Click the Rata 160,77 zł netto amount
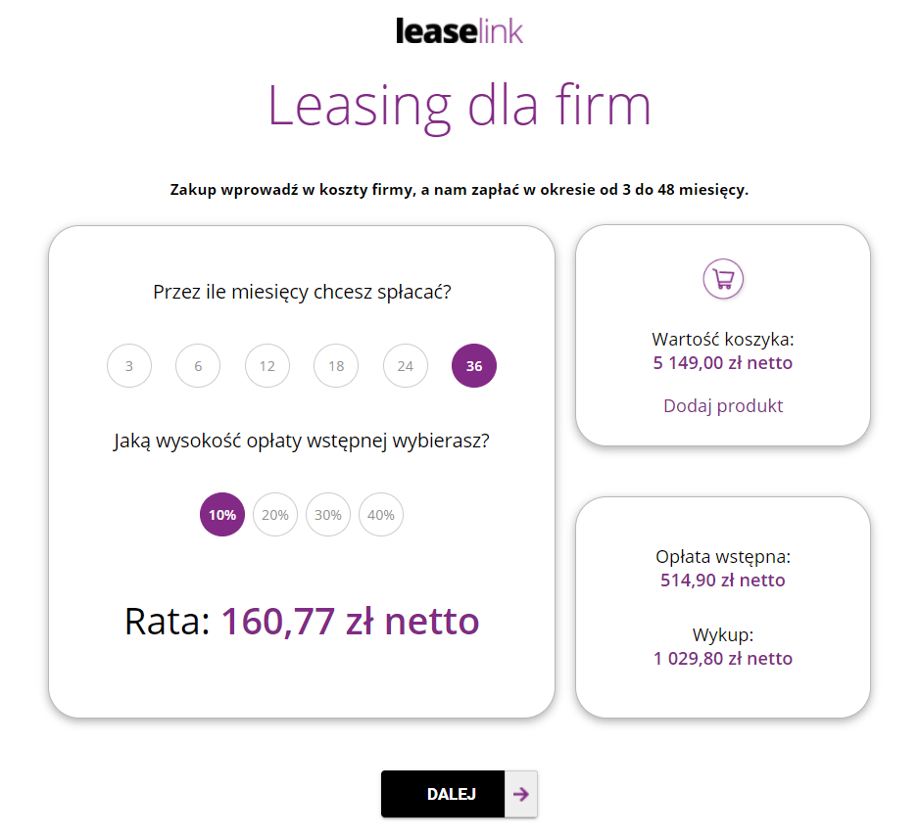This screenshot has height=837, width=920. click(x=350, y=621)
